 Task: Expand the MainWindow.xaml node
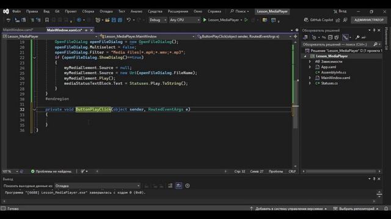(x=310, y=78)
